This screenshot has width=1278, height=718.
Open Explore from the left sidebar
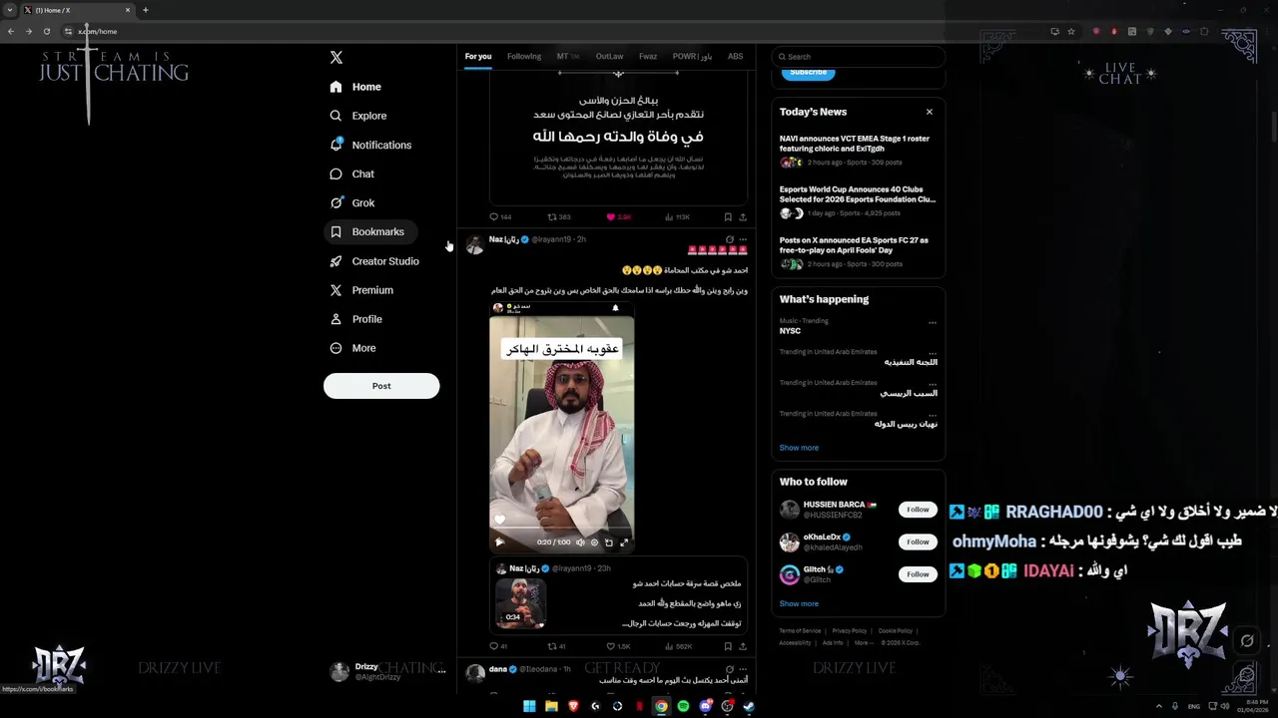pyautogui.click(x=358, y=116)
